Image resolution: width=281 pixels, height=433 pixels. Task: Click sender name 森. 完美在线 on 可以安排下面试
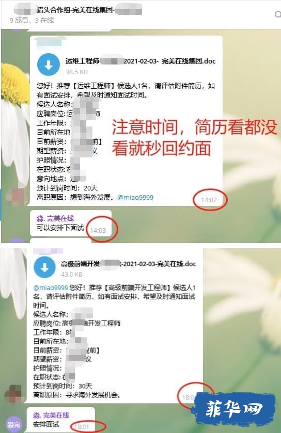55,218
